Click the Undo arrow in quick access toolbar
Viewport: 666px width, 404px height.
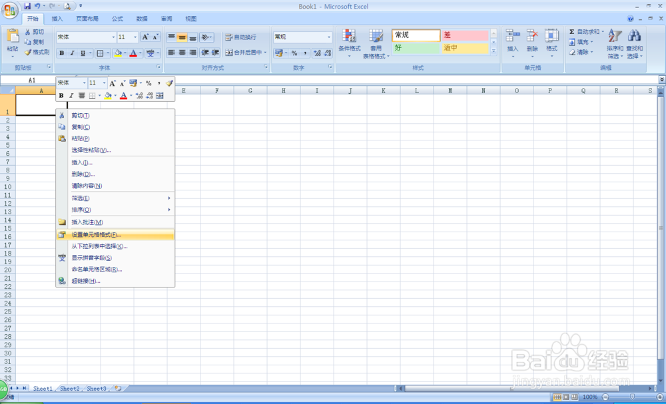[37, 6]
